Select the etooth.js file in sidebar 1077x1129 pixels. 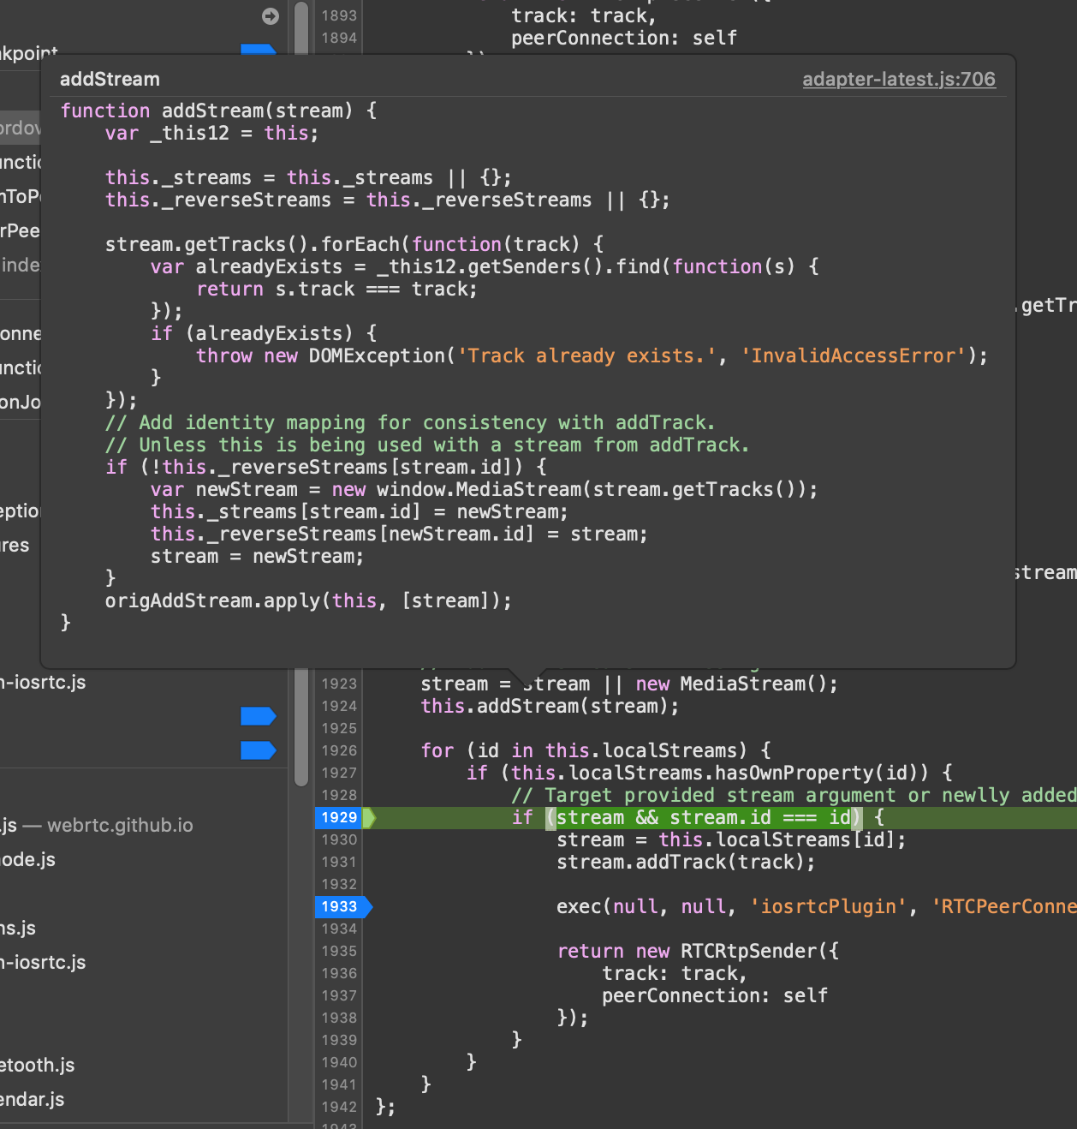(38, 1065)
